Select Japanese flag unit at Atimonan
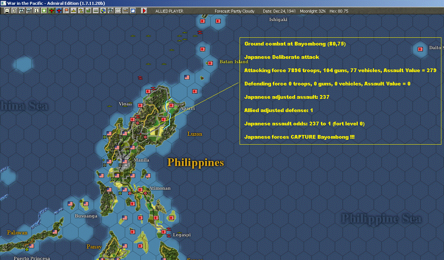Screen dimensions: 444x260 [140, 190]
